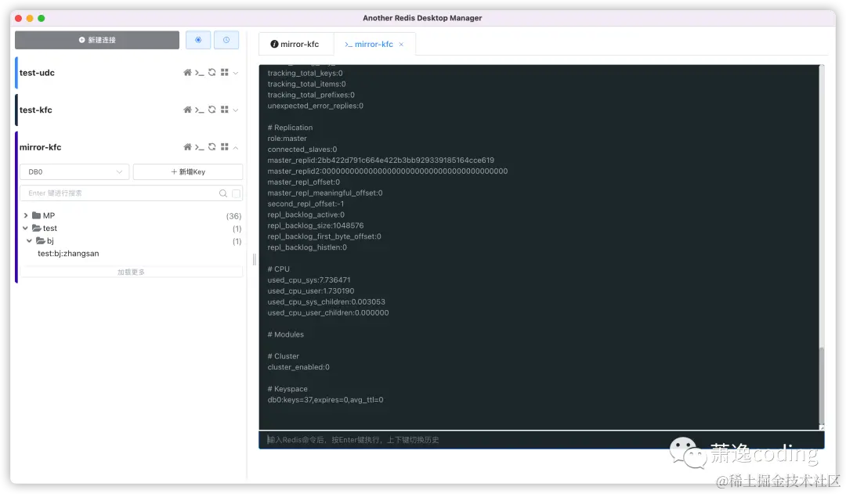Viewport: 846px width, 494px height.
Task: Click the sidebar resize handle
Action: coord(254,259)
